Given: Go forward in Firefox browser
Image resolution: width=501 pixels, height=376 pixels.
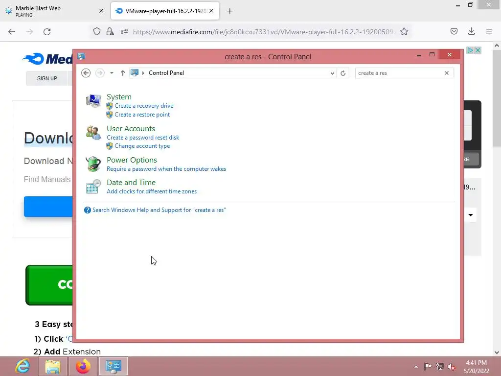Looking at the screenshot, I should (29, 31).
